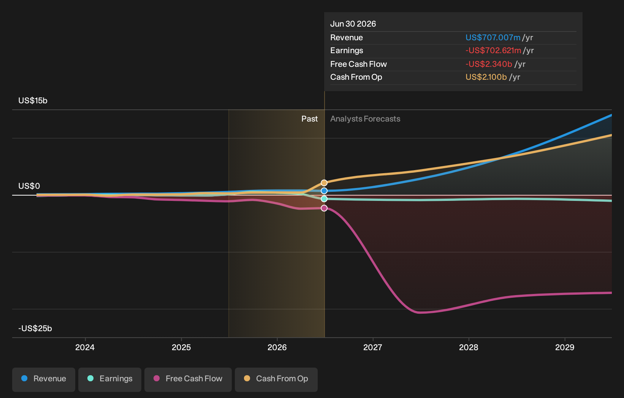Screen dimensions: 624x398
Task: Click the blue Revenue data point marker
Action: pos(324,191)
